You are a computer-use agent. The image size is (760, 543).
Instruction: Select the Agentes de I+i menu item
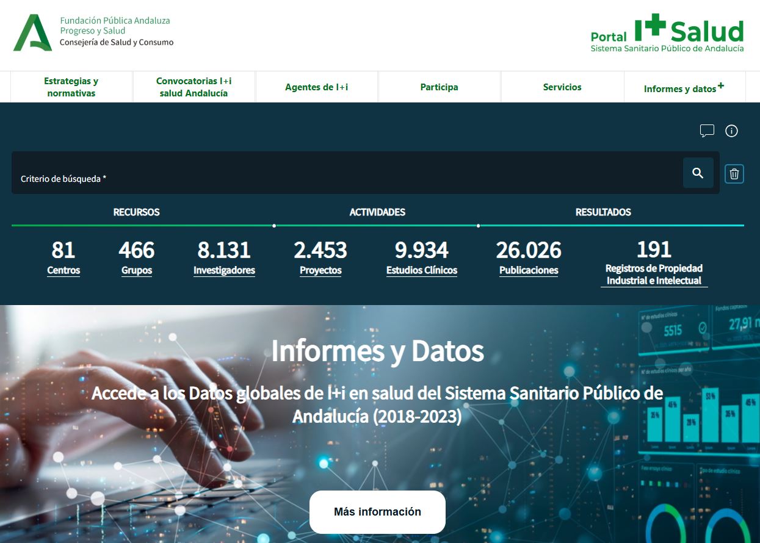316,87
